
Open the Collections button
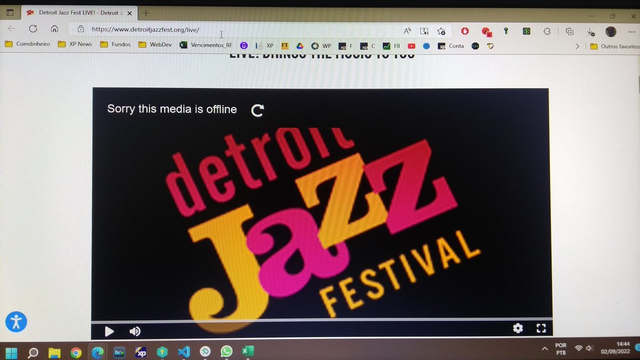pyautogui.click(x=570, y=31)
